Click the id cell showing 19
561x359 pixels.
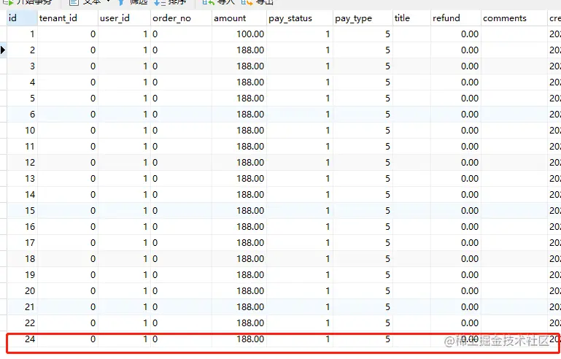click(x=22, y=275)
